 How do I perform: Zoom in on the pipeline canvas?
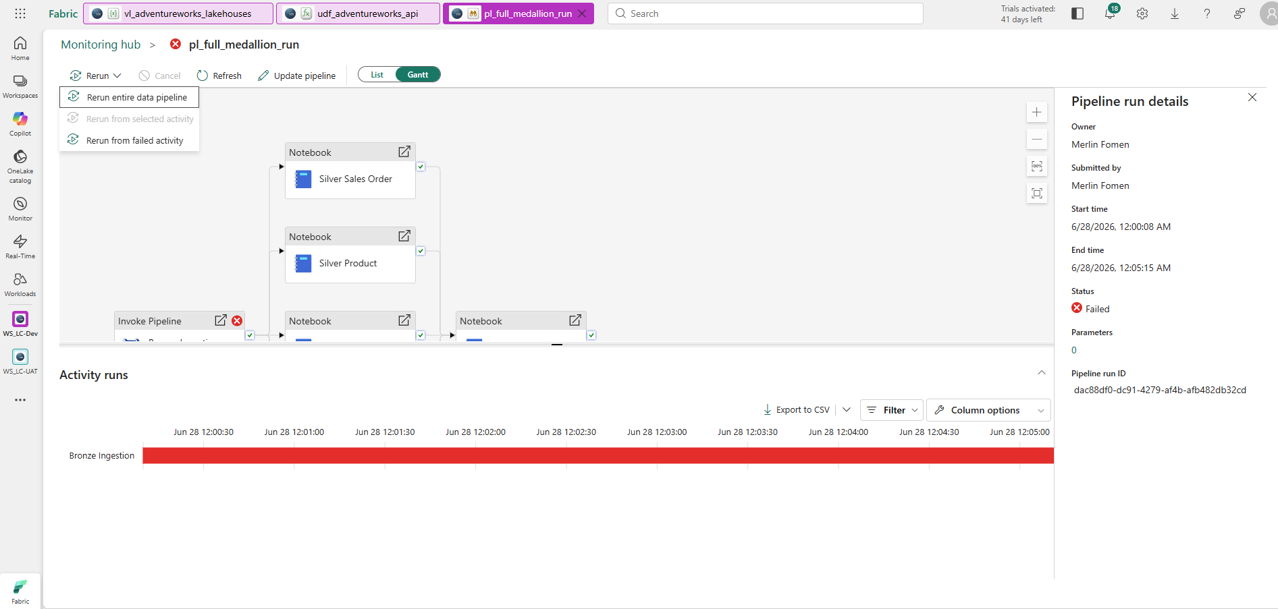pos(1037,112)
